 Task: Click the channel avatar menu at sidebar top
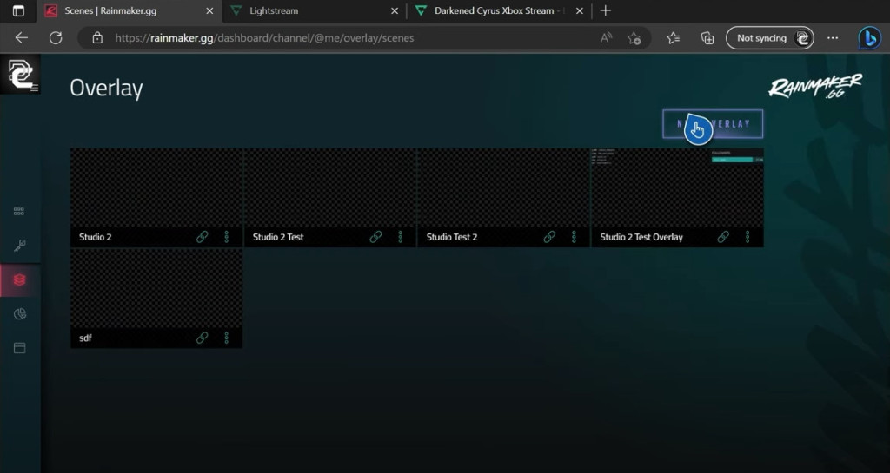click(21, 75)
